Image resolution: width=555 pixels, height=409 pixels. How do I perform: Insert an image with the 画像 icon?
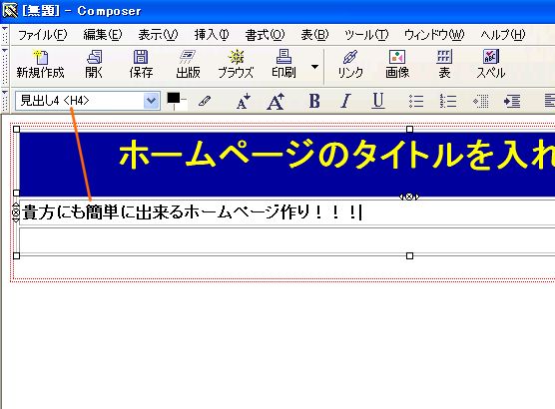[397, 65]
